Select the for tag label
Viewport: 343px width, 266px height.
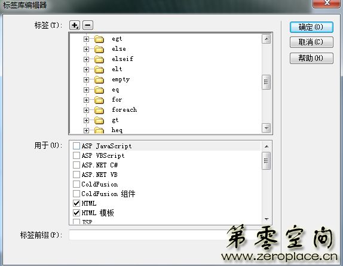117,100
